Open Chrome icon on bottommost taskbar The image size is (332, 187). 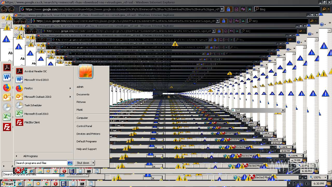click(47, 184)
